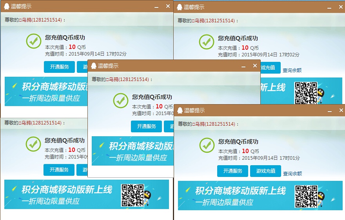Minimize the top-right 温馨提示 window
This screenshot has height=220, width=345.
pos(329,8)
